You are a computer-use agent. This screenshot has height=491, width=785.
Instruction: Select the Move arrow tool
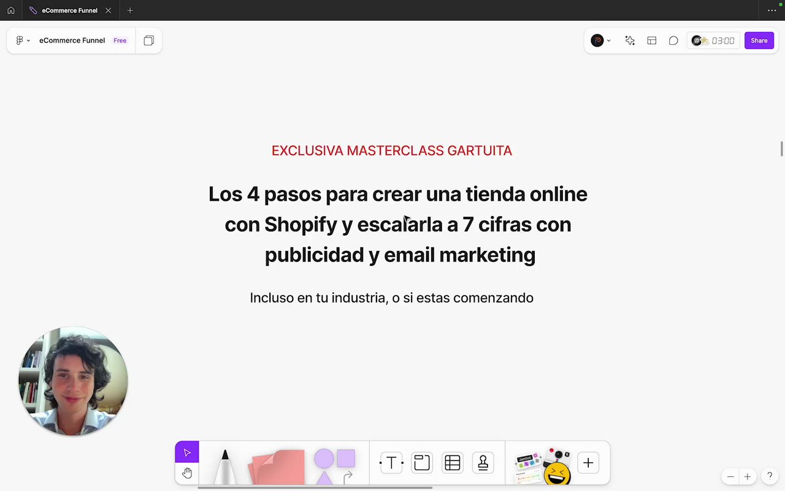(187, 452)
